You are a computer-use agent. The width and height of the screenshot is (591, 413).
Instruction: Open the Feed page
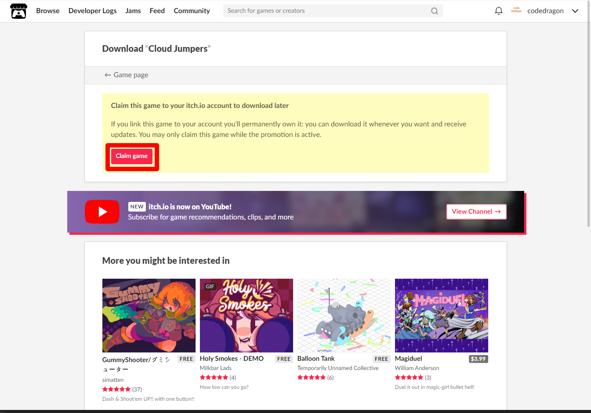(157, 11)
